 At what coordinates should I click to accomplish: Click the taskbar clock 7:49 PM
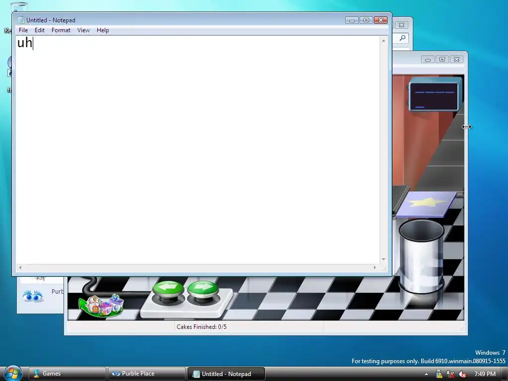pos(485,374)
